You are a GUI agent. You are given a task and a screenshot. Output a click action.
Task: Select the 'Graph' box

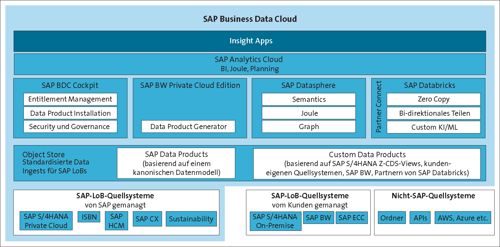tap(309, 127)
